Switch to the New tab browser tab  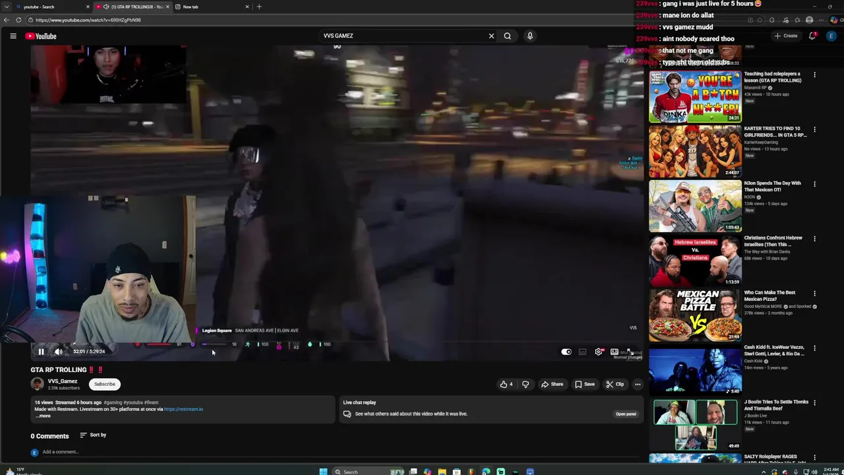click(211, 7)
